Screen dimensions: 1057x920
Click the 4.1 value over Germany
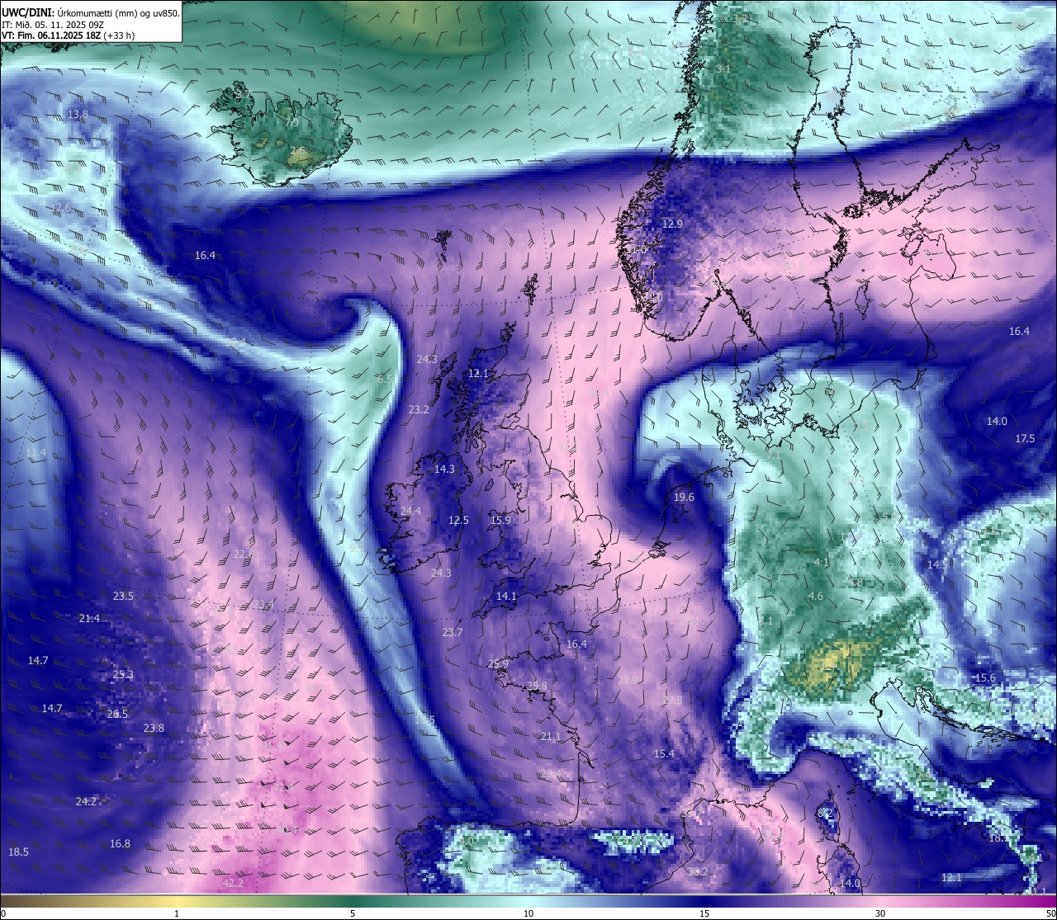coord(822,563)
